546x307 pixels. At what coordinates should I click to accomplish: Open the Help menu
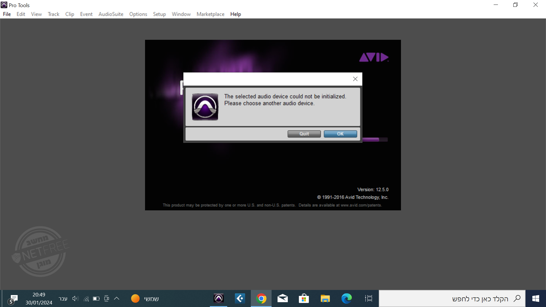pyautogui.click(x=235, y=14)
